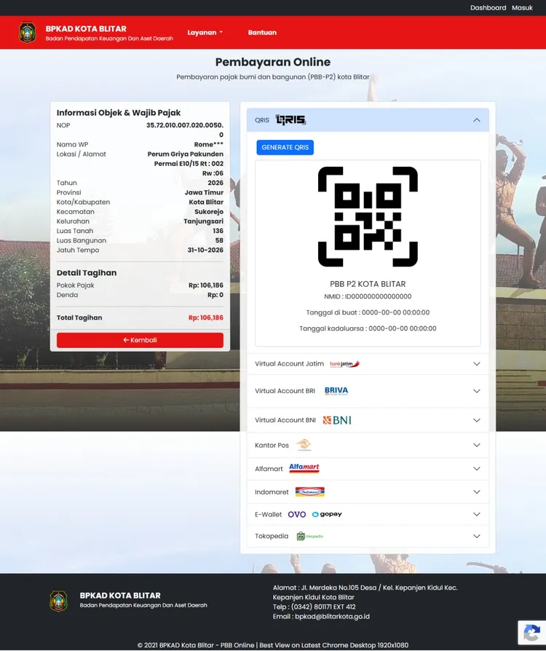Click the footer BPKAD crest logo
546x651 pixels.
[58, 601]
